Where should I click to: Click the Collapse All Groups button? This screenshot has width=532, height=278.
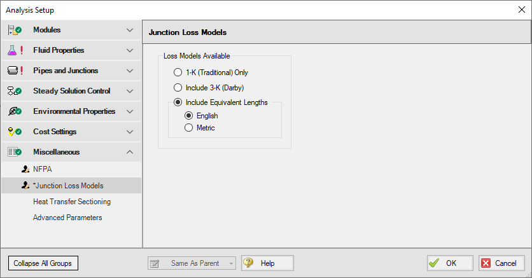[43, 263]
